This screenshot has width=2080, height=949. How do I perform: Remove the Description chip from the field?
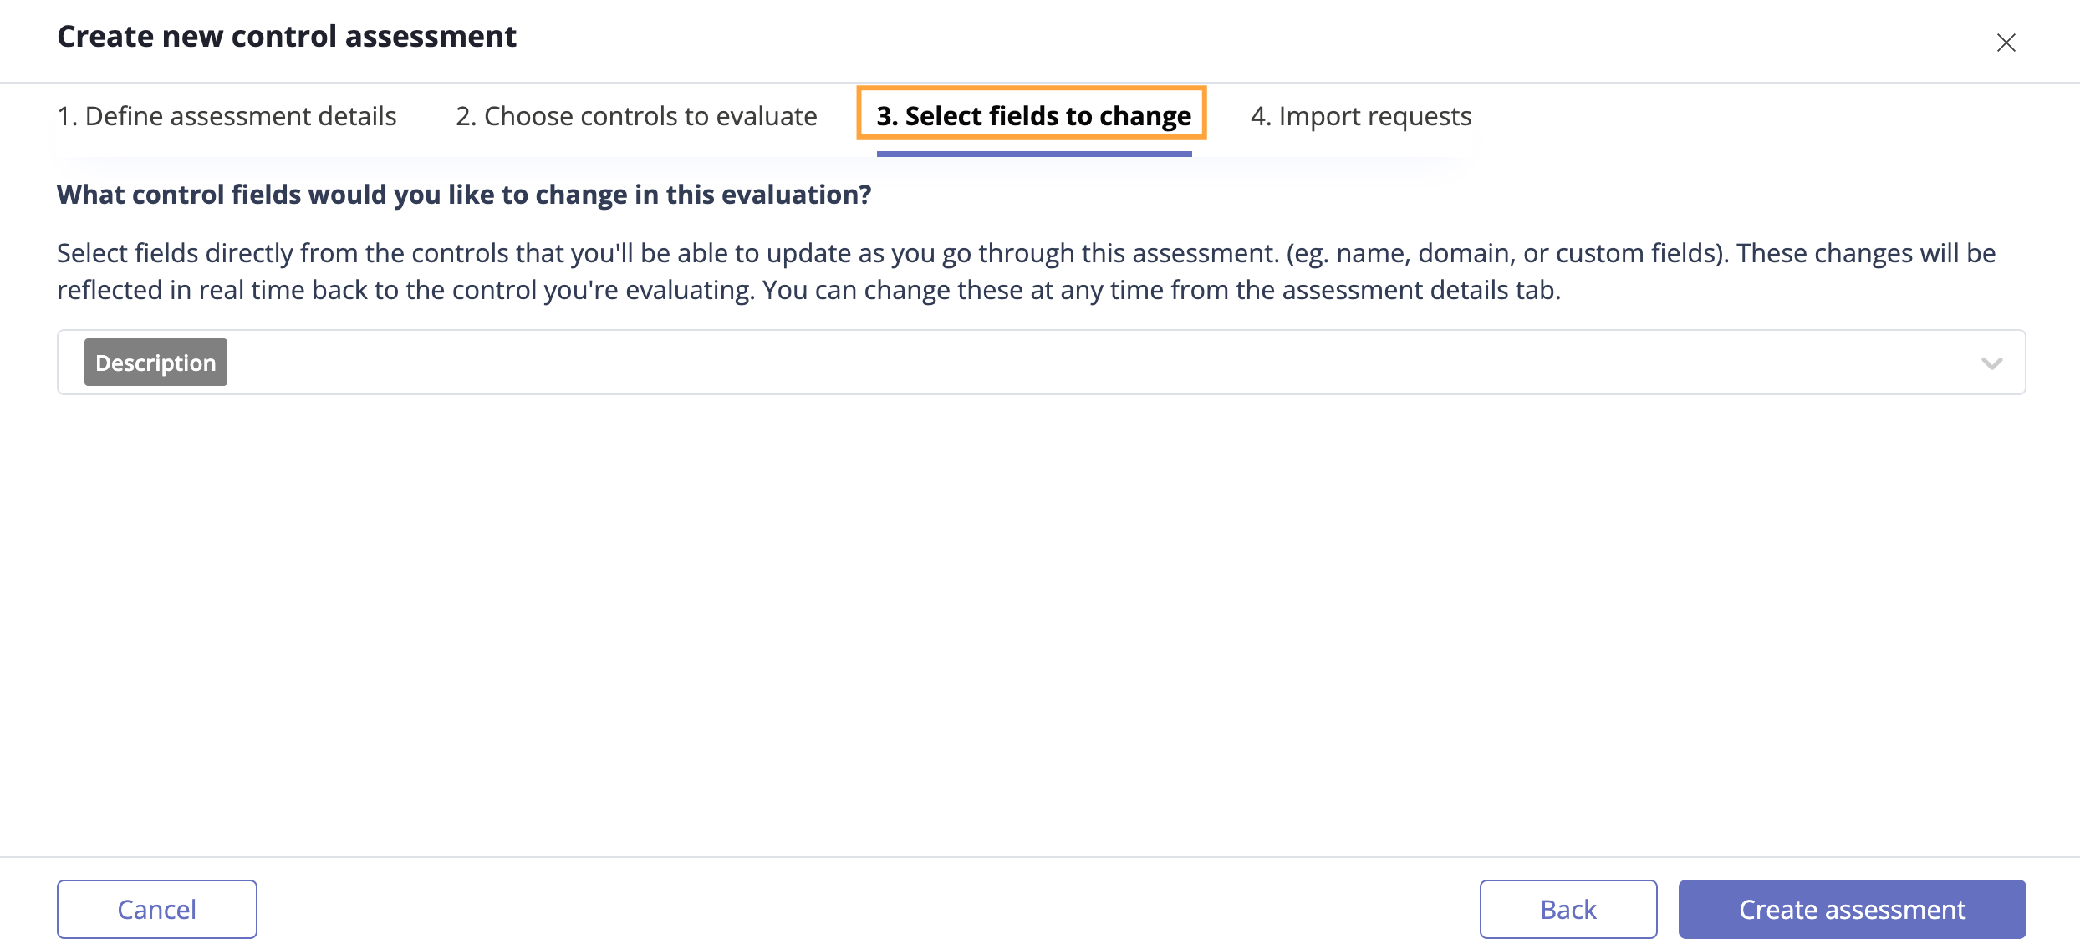click(155, 362)
